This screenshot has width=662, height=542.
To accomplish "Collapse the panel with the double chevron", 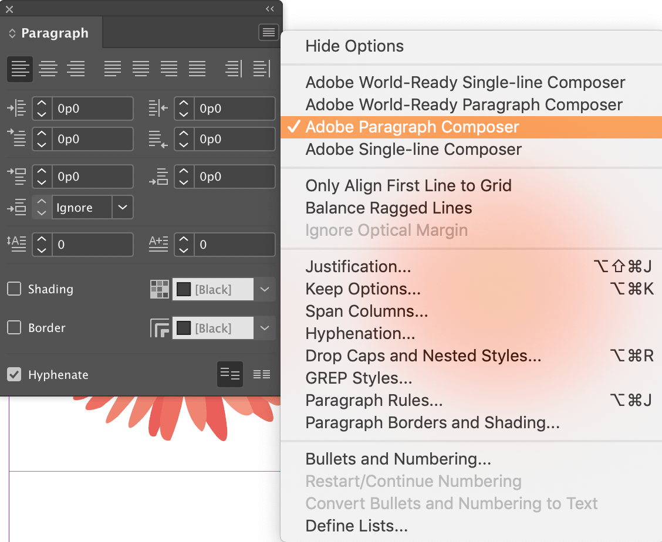I will [270, 9].
